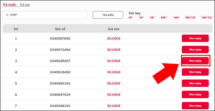The width and height of the screenshot is (215, 111).
Task: Buy sim 0345948183 with Mua ngay
Action: pyautogui.click(x=195, y=106)
